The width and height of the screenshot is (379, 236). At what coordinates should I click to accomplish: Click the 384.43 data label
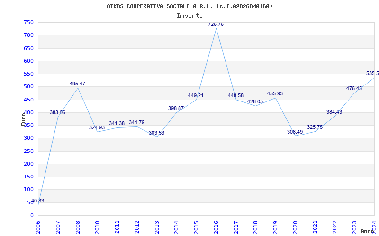coord(334,112)
